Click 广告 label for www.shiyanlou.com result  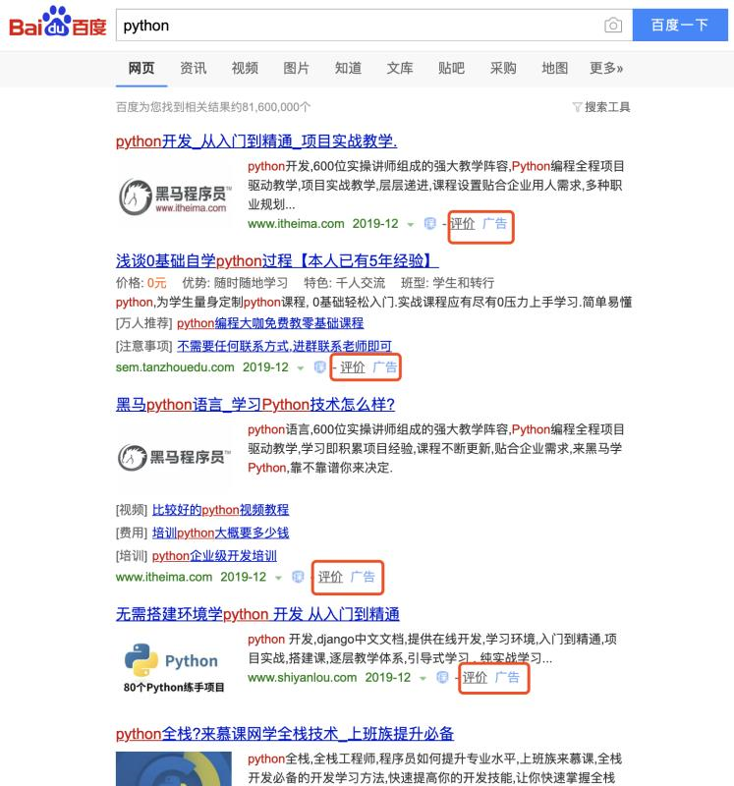[x=507, y=678]
